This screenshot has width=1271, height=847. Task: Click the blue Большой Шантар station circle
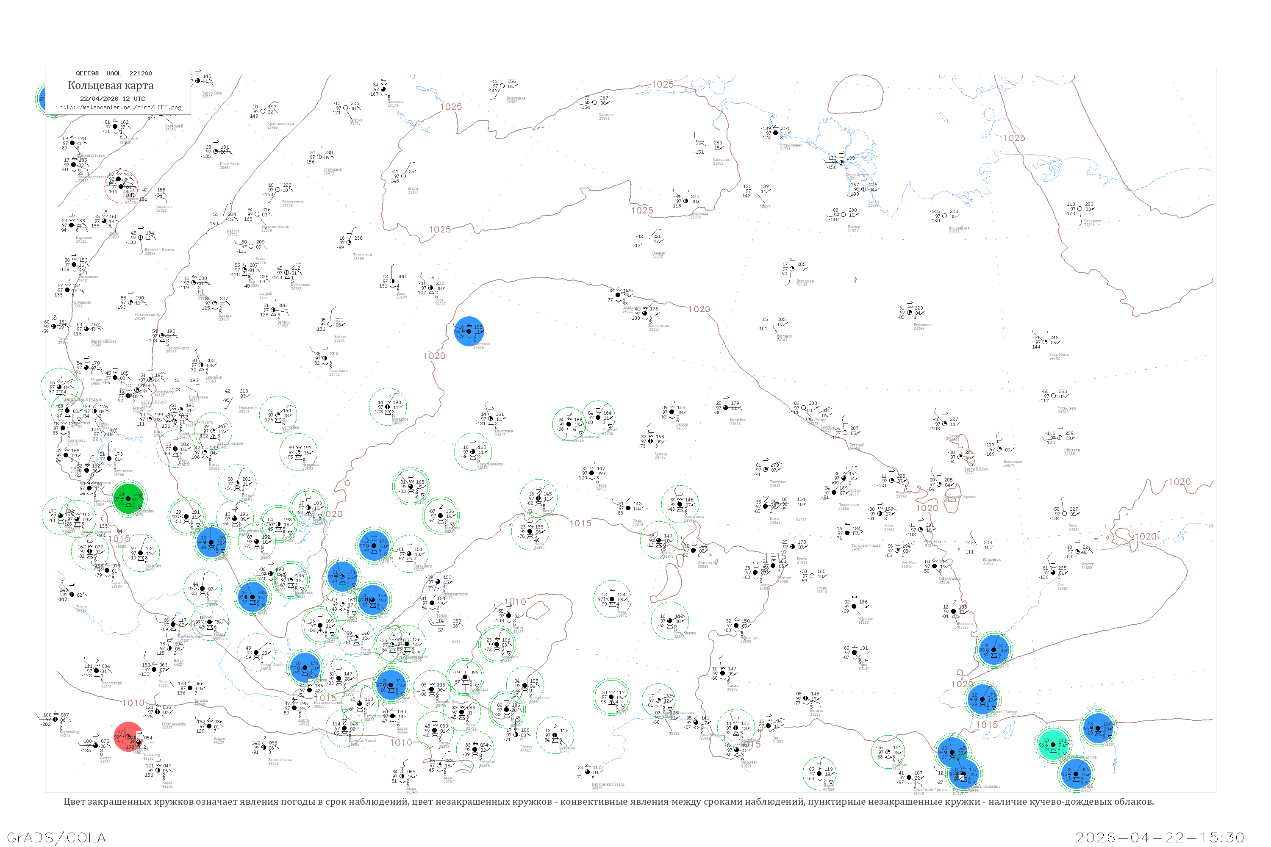pos(982,699)
